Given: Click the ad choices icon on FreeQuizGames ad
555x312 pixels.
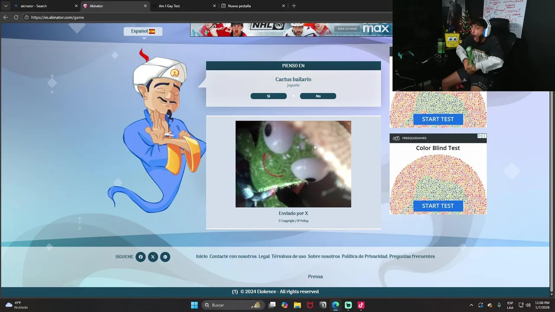Looking at the screenshot, I should (480, 136).
